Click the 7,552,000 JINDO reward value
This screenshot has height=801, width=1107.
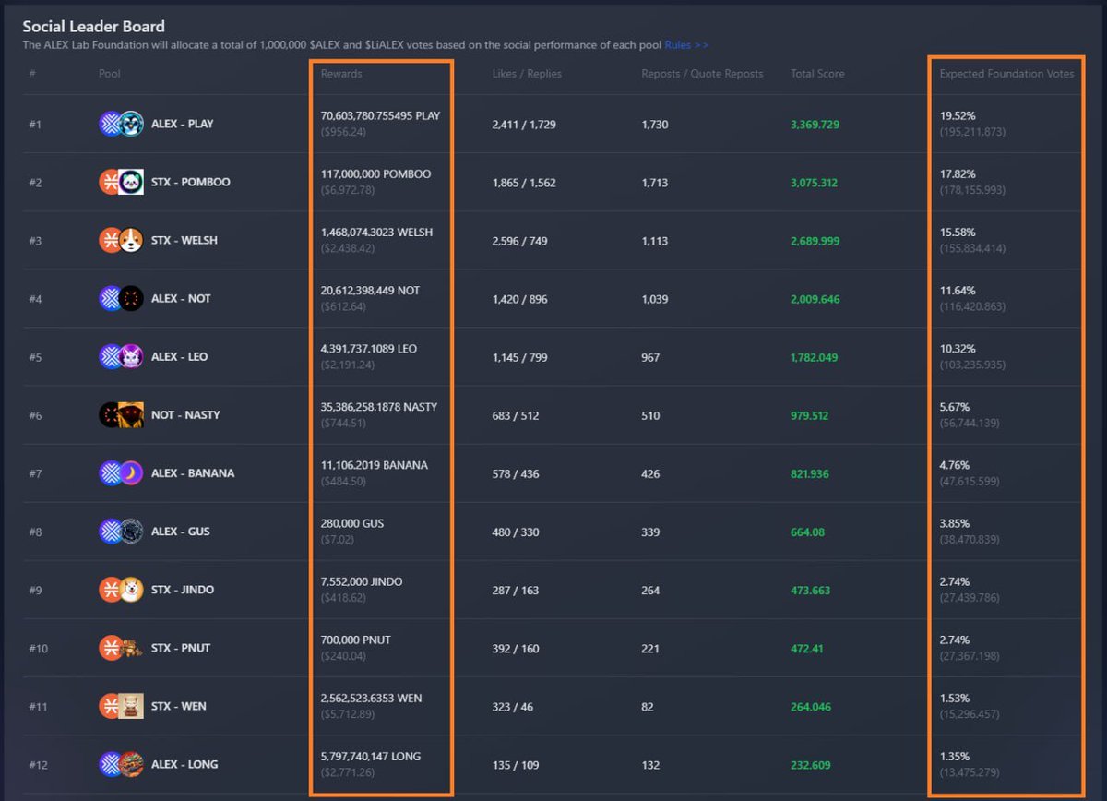point(362,581)
